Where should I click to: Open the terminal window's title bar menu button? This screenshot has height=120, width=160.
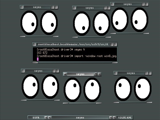click(x=34, y=44)
